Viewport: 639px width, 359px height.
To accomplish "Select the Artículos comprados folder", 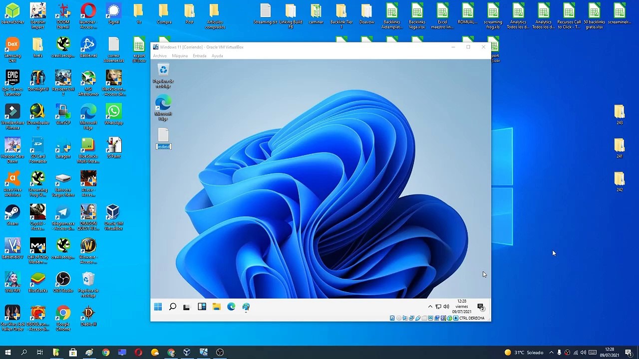I will pyautogui.click(x=215, y=16).
